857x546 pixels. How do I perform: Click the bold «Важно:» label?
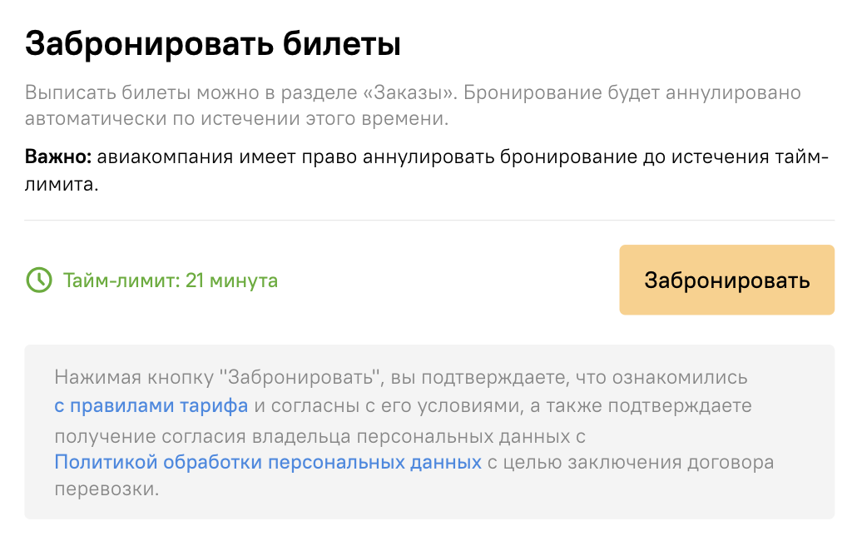point(58,156)
